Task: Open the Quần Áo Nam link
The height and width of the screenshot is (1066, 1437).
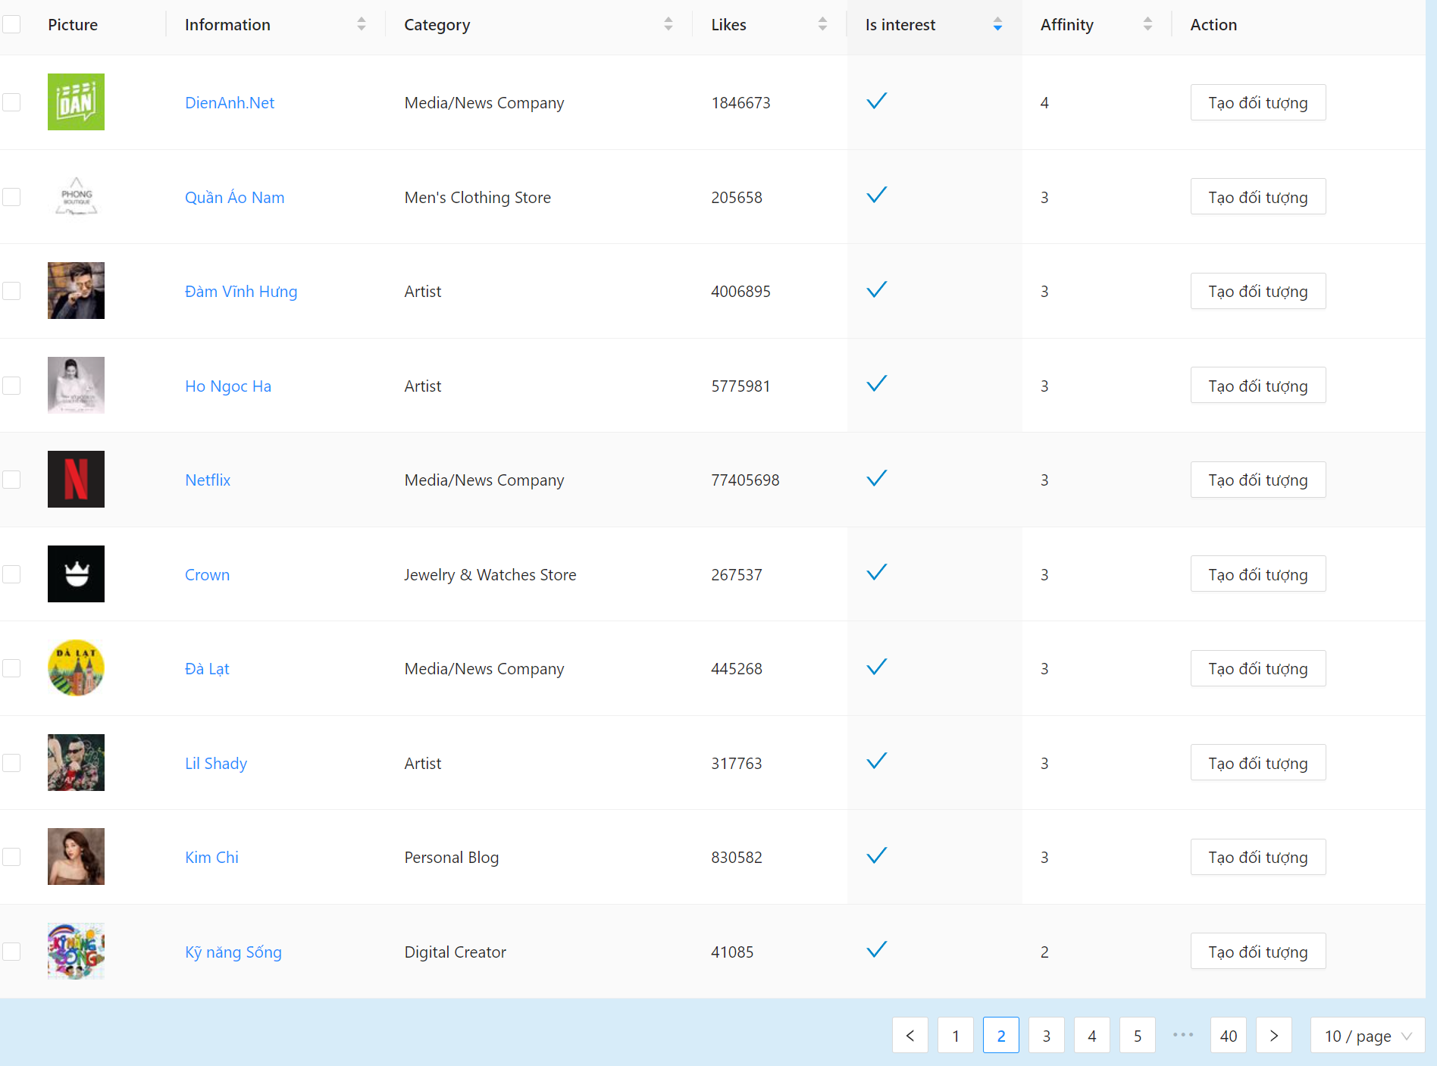Action: click(x=235, y=197)
